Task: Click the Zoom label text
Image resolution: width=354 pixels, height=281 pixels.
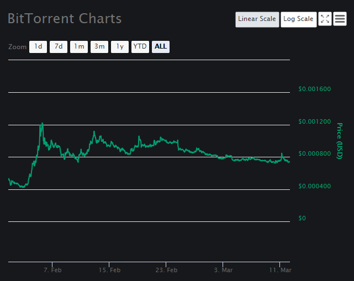Action: pos(17,47)
